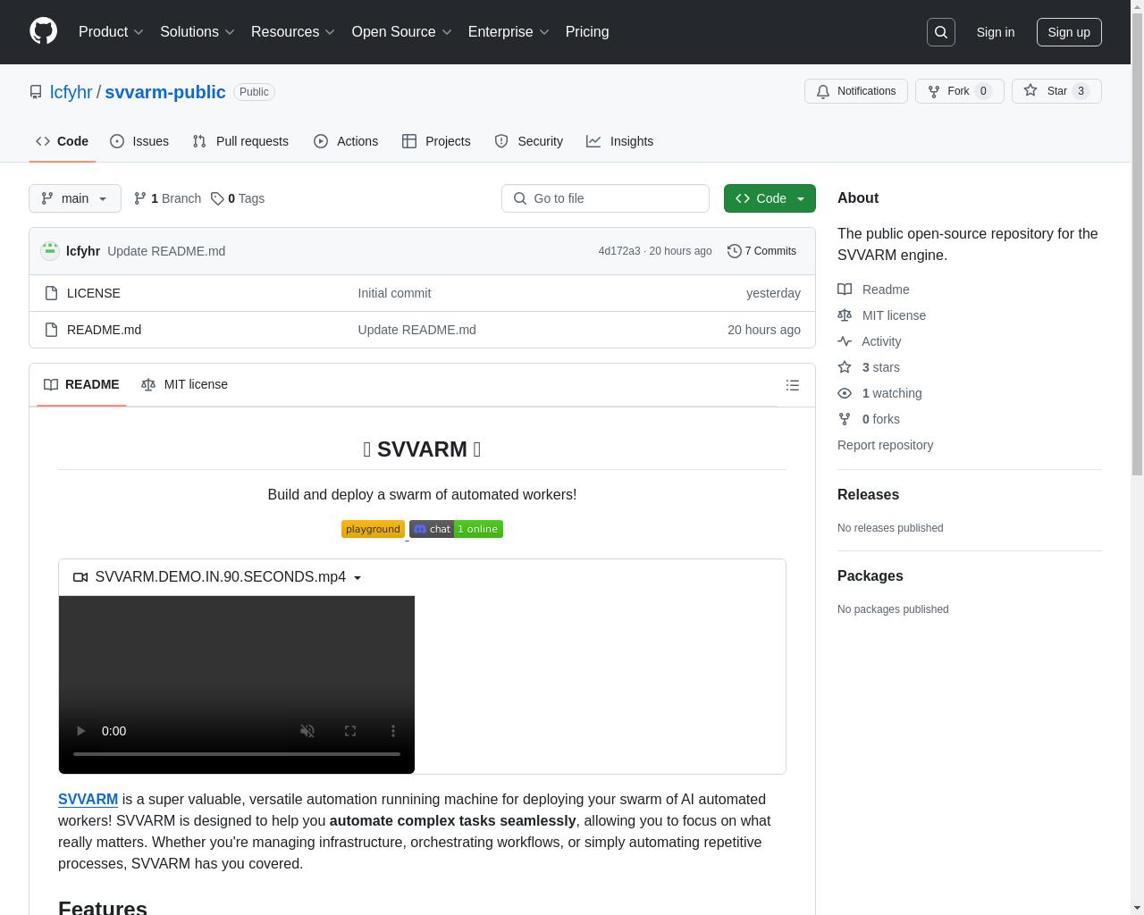
Task: Open the README.md file
Action: coord(104,330)
